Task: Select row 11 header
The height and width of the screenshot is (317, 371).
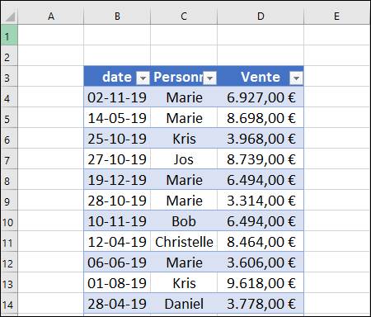Action: click(x=9, y=241)
